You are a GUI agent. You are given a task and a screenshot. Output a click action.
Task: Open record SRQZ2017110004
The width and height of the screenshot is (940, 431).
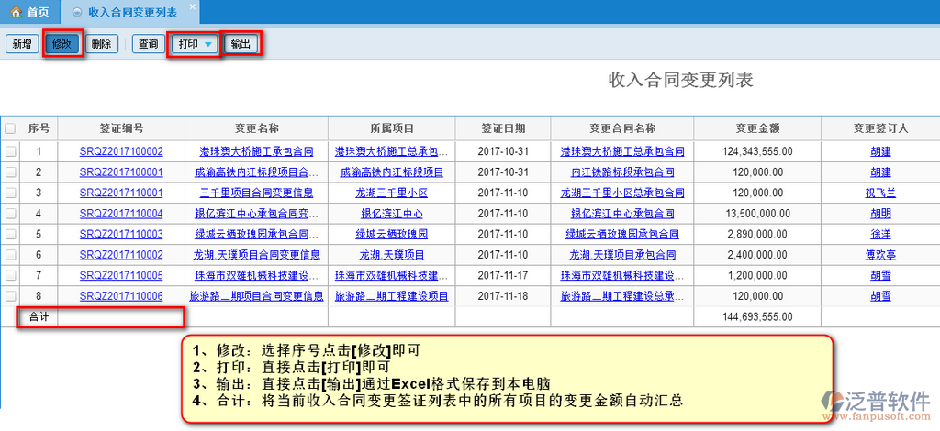point(121,214)
